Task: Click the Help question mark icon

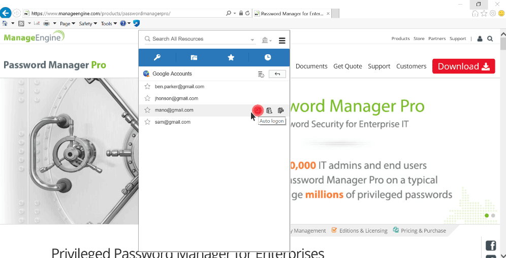Action: point(122,23)
